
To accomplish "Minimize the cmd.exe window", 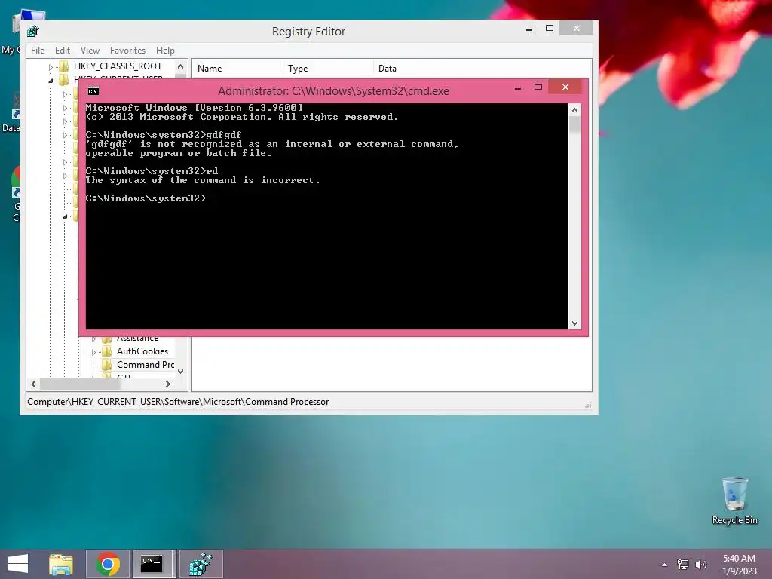I will (x=518, y=89).
